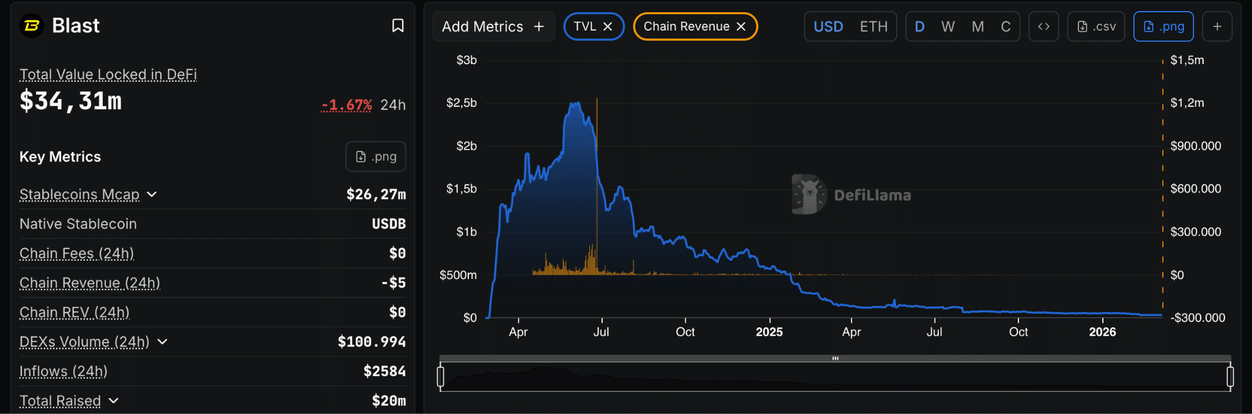Click the $34,31m TVL value

point(71,101)
